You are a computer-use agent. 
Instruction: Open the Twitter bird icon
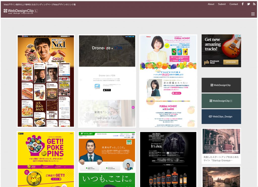pos(248,4)
